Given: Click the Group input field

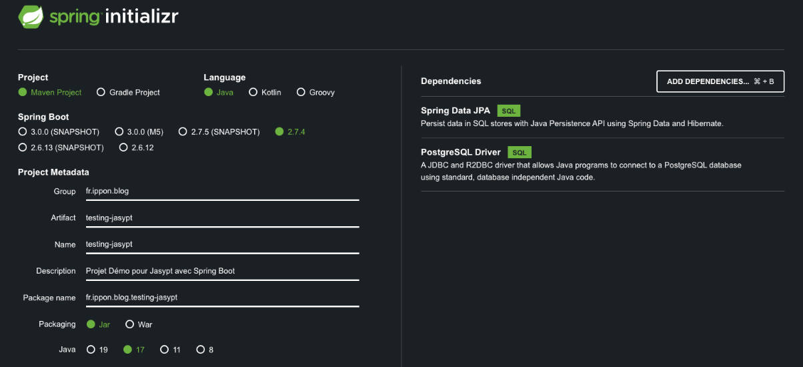Looking at the screenshot, I should 222,192.
